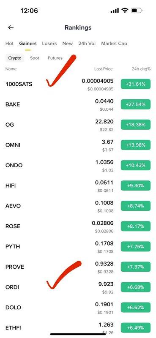
Task: Open the Market Cap tab
Action: [114, 44]
